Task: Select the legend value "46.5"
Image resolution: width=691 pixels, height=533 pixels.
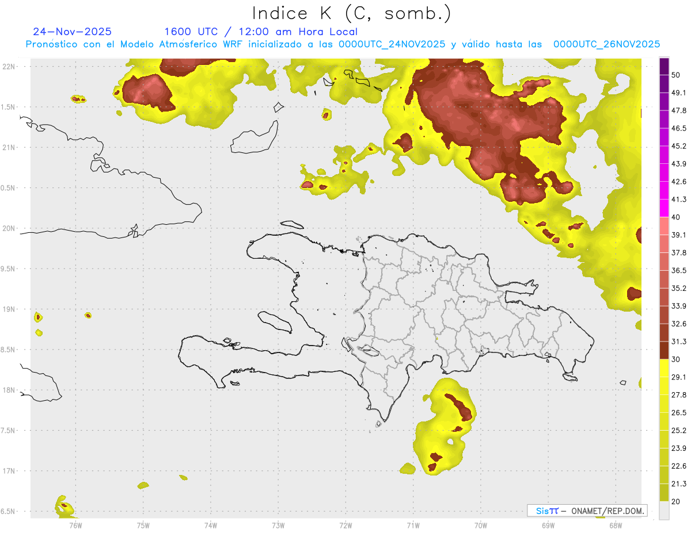Action: pos(679,128)
